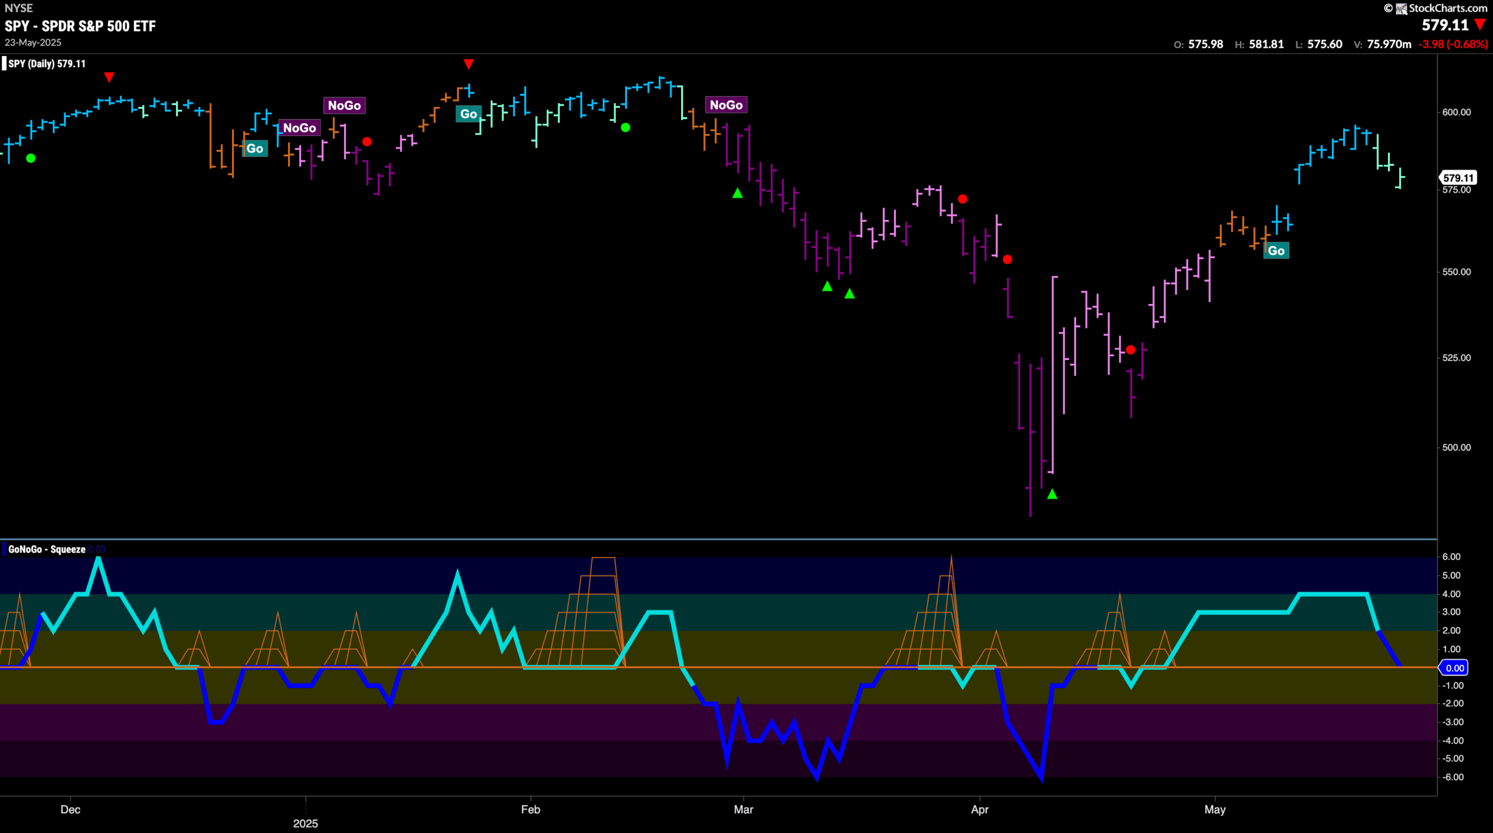Click the 0.00 squeeze value tag on the axis
This screenshot has width=1493, height=833.
pos(1454,668)
